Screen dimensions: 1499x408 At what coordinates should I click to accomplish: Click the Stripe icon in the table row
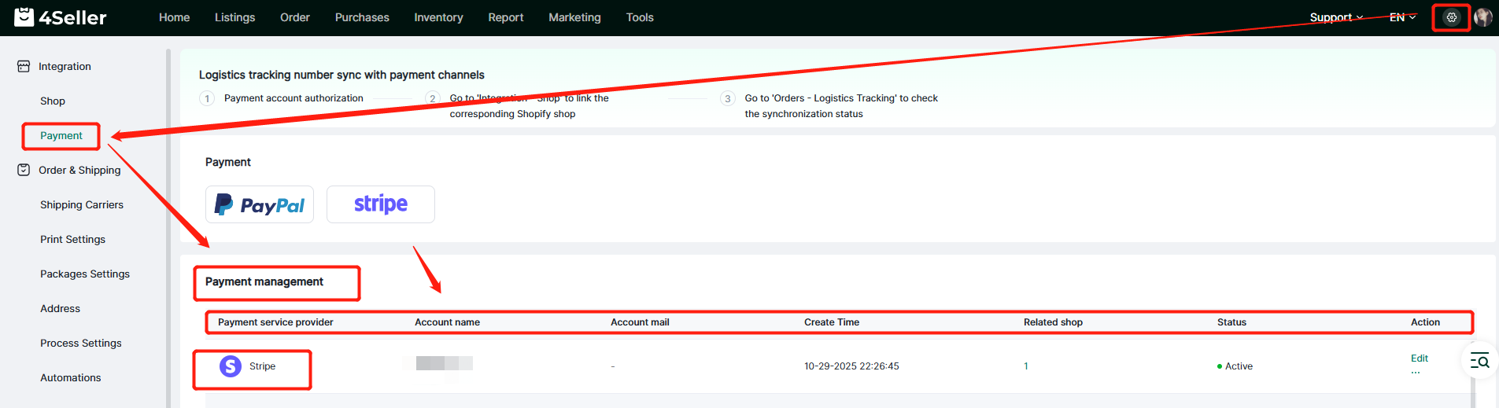pos(231,366)
